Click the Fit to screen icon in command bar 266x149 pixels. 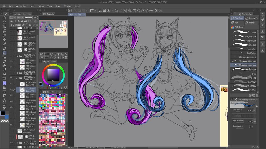pyautogui.click(x=134, y=11)
